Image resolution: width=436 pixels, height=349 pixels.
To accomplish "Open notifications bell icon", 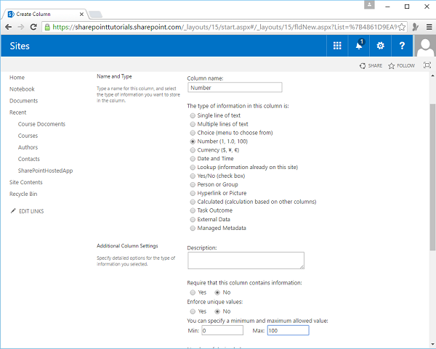I will coord(359,46).
